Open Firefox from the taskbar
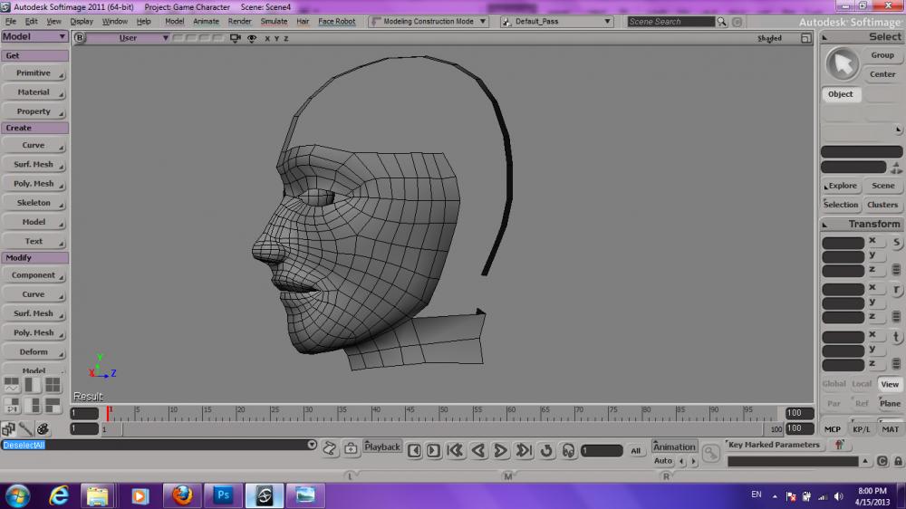 coord(182,495)
